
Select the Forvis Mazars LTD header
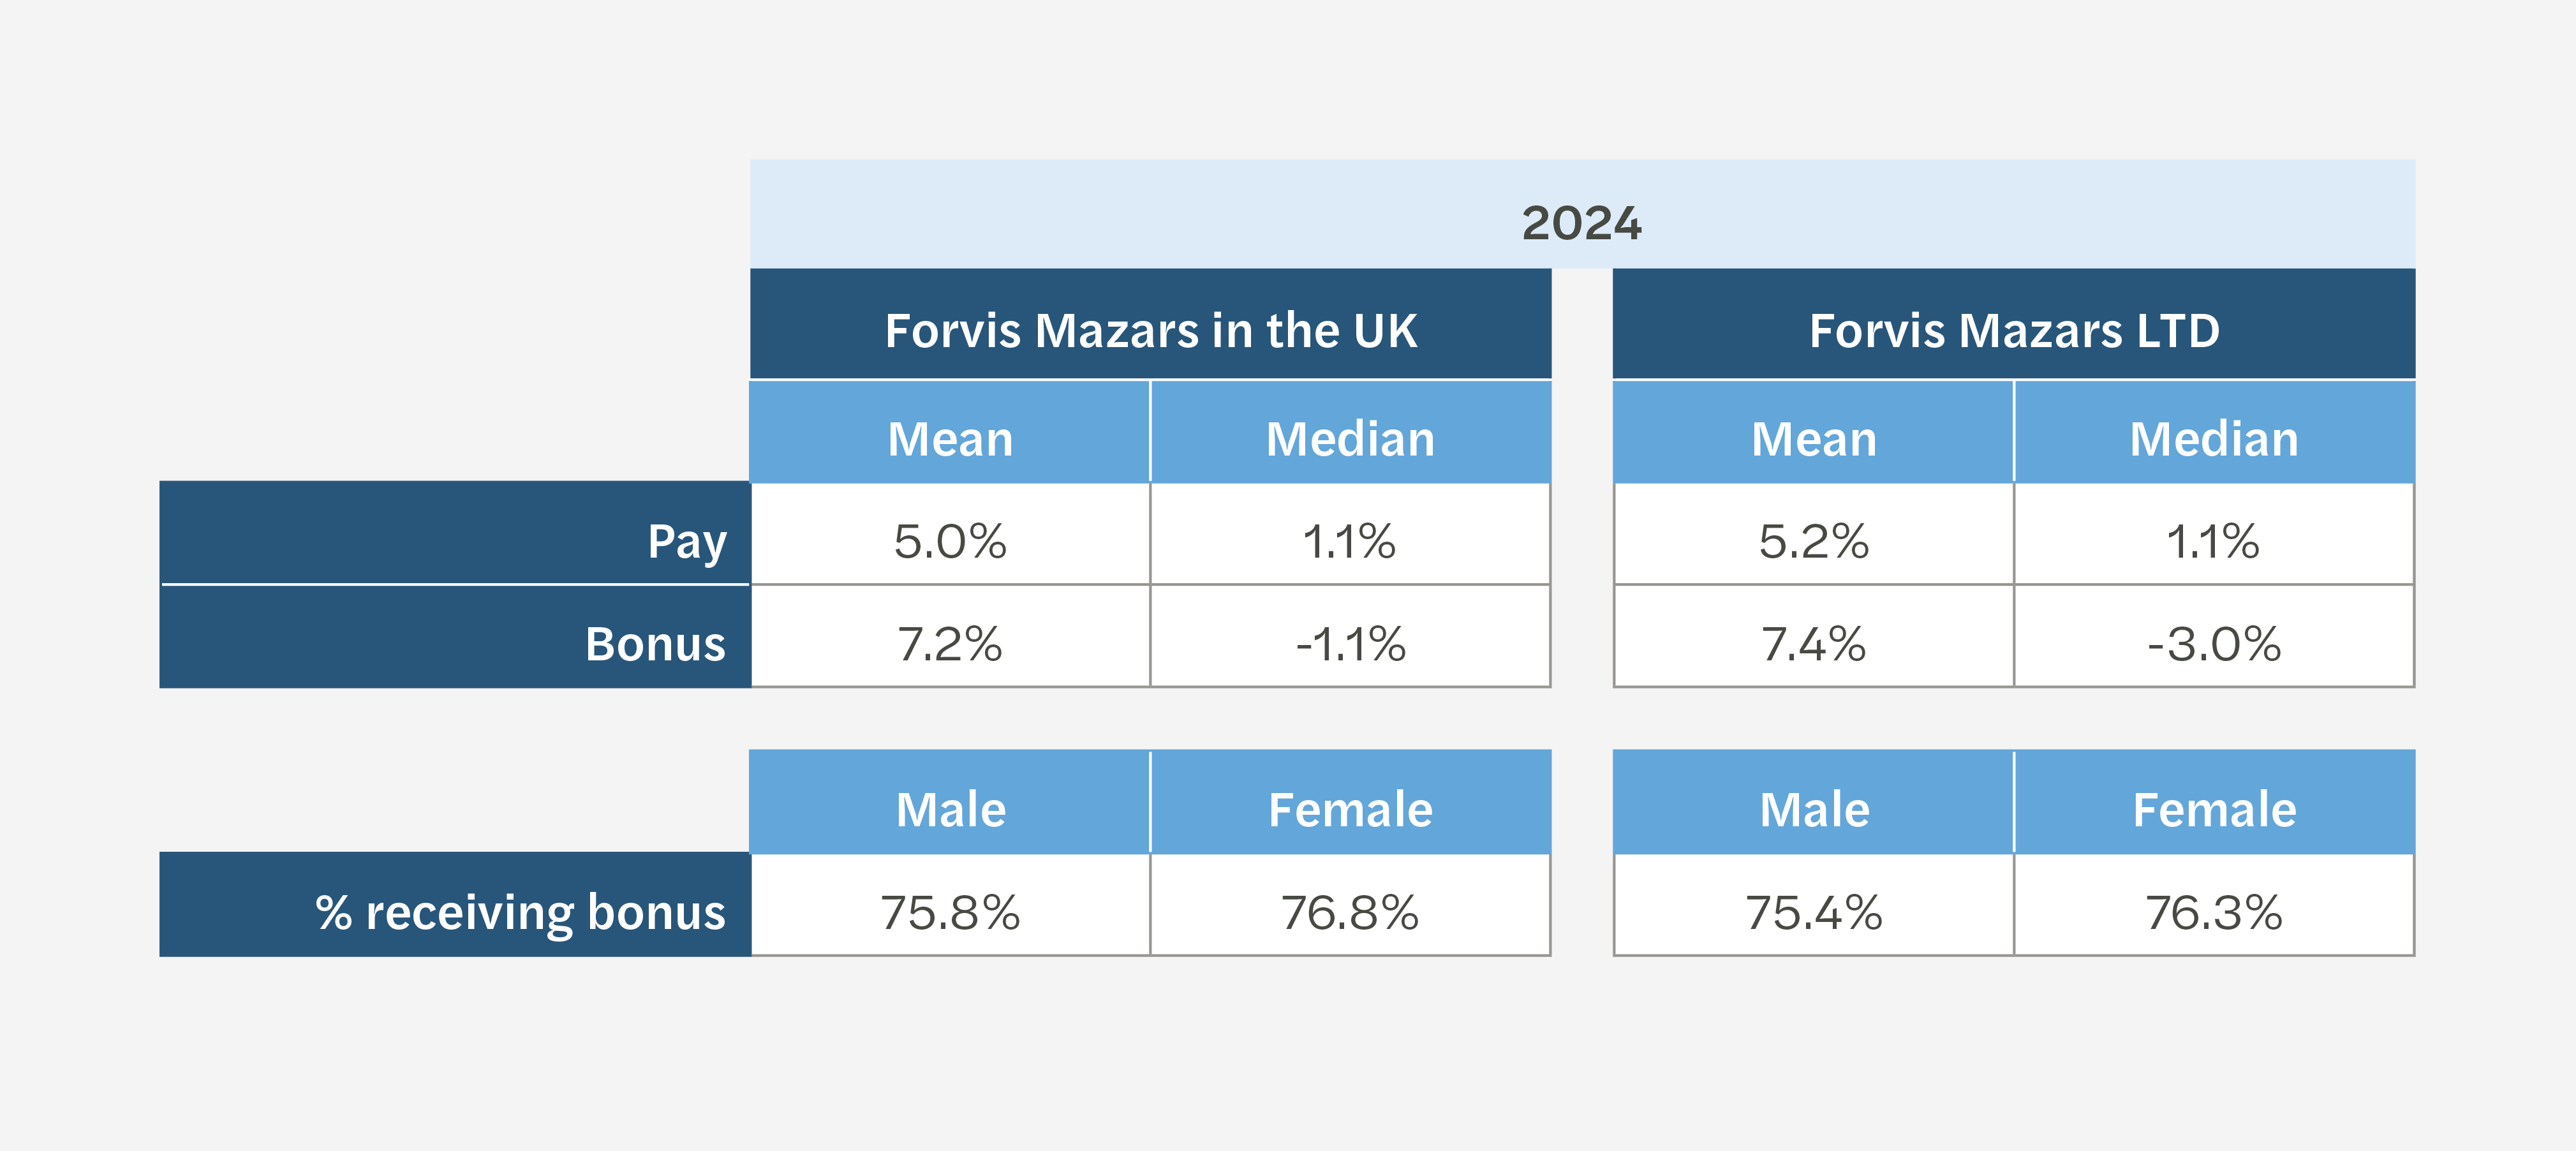point(2013,330)
